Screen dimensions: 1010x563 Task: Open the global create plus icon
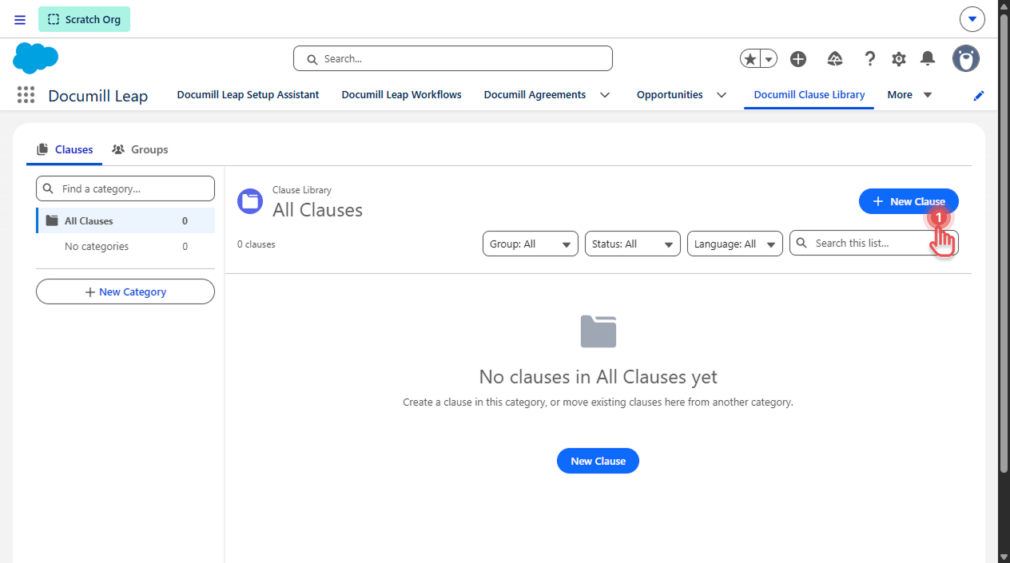[798, 59]
